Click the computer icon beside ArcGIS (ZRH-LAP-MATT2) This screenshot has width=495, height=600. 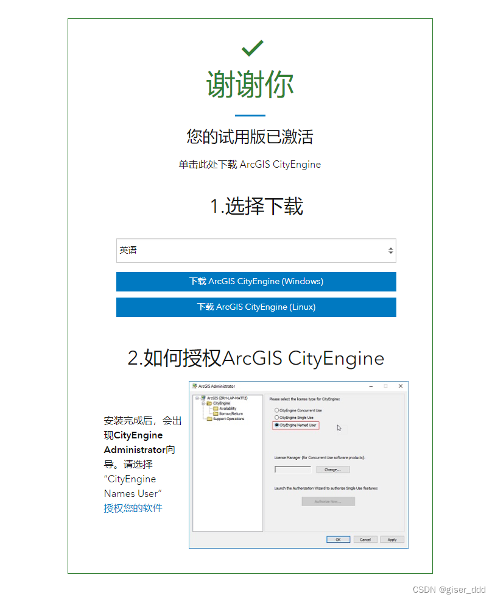coord(203,398)
